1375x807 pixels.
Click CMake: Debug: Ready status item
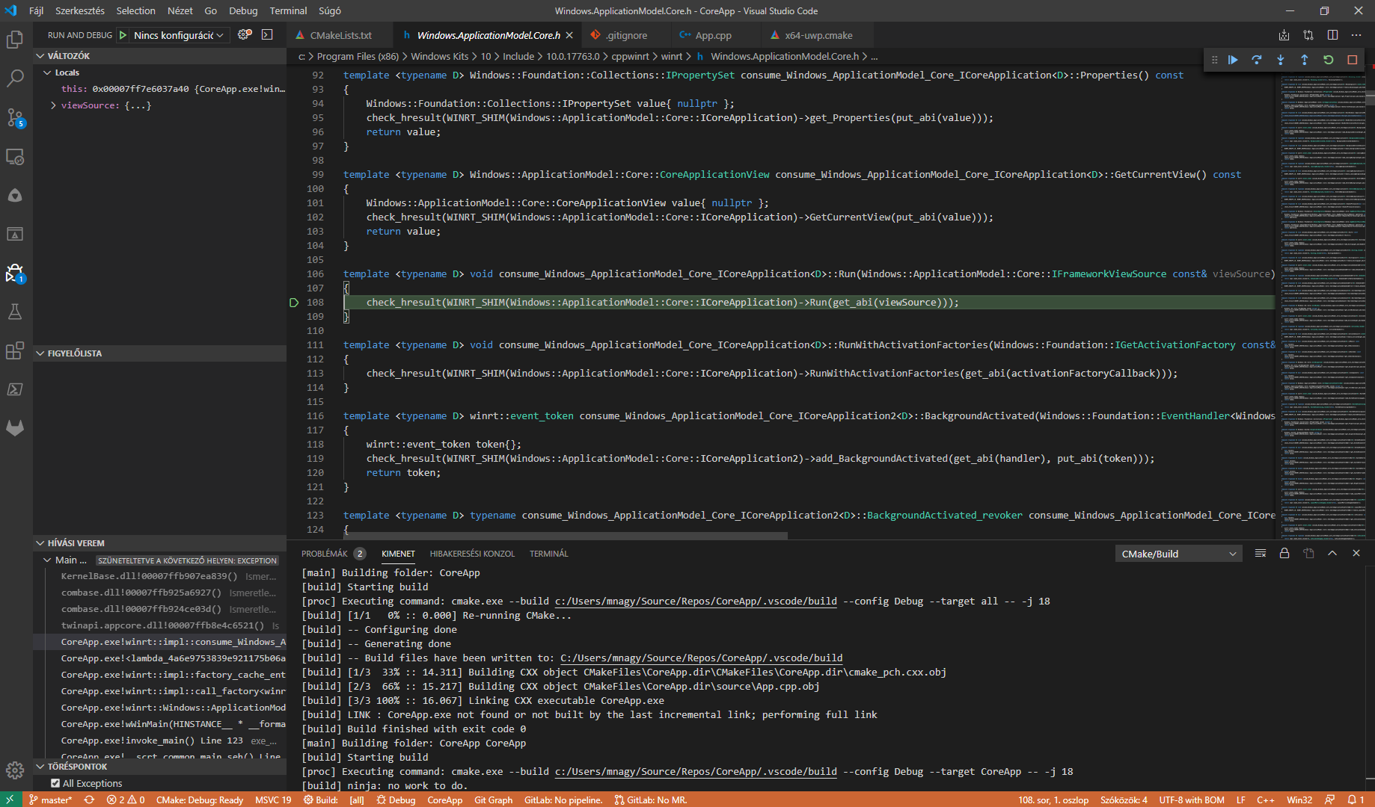coord(200,800)
